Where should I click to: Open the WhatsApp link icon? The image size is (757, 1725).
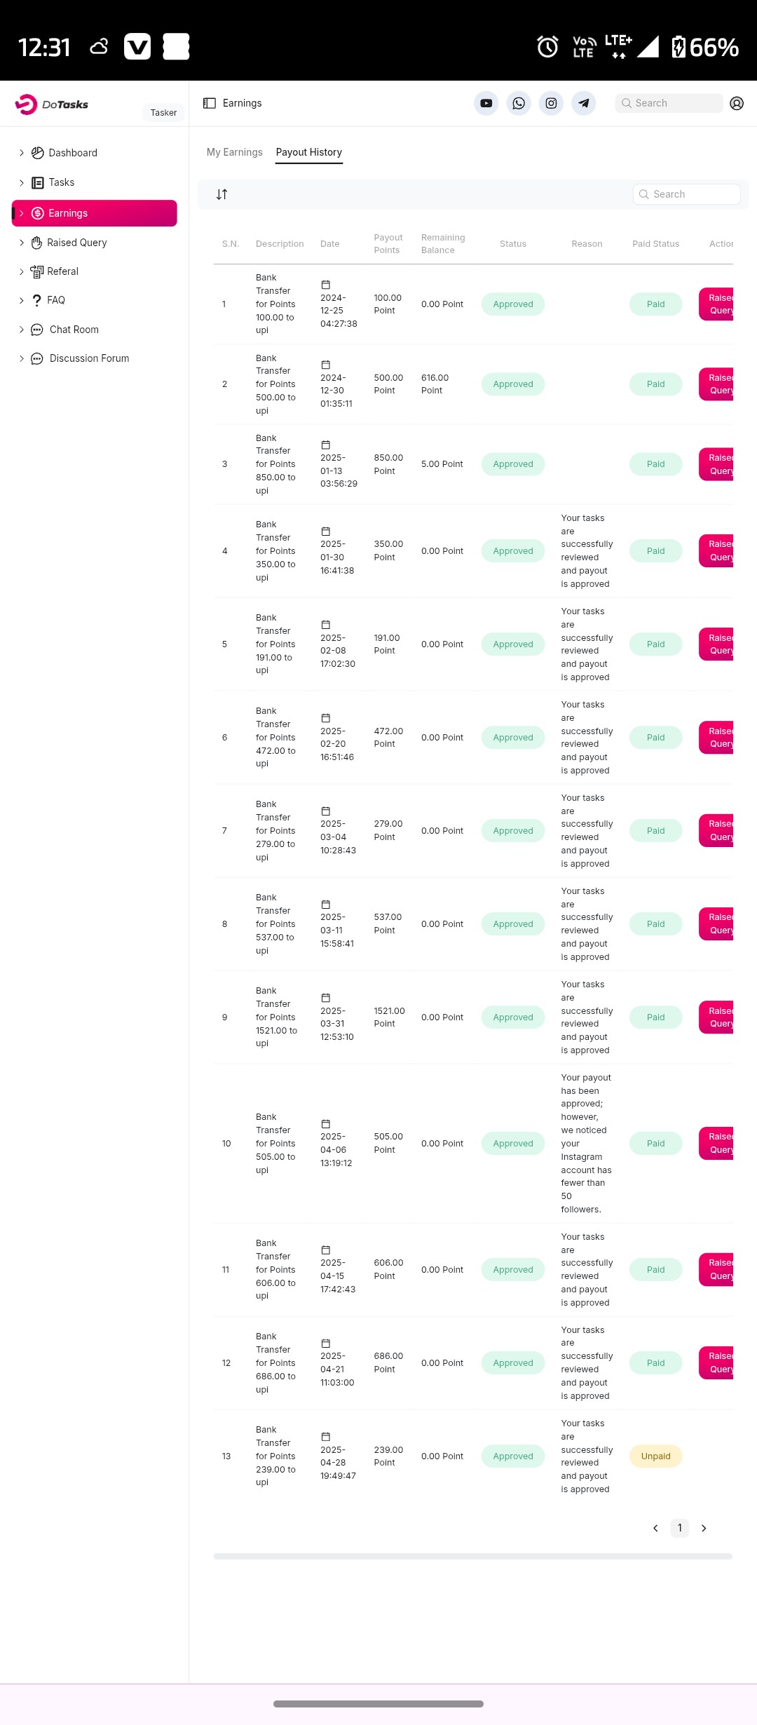click(519, 103)
